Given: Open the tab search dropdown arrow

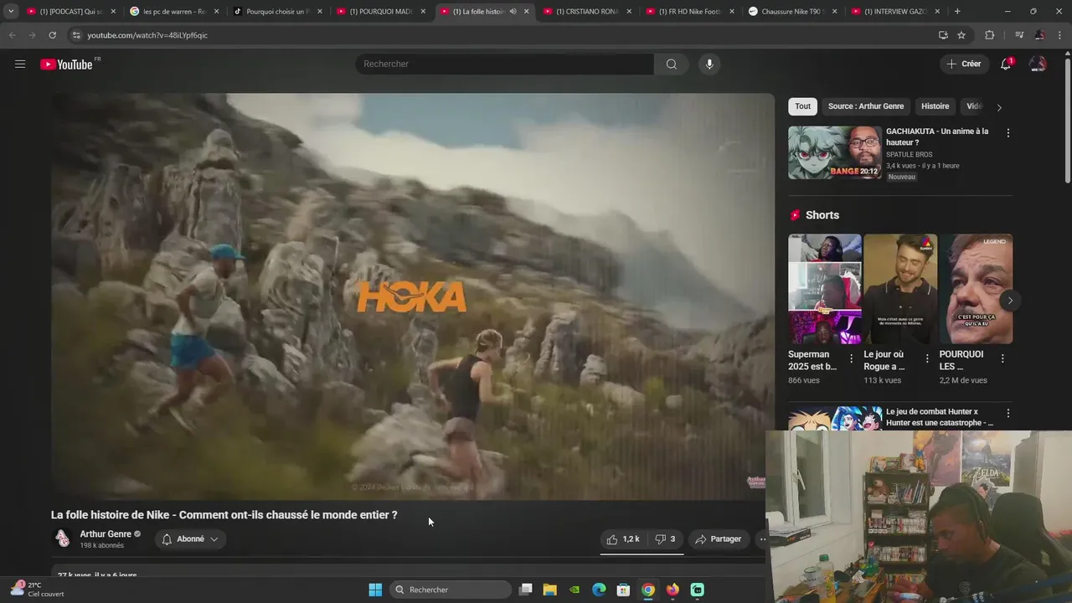Looking at the screenshot, I should pos(11,12).
